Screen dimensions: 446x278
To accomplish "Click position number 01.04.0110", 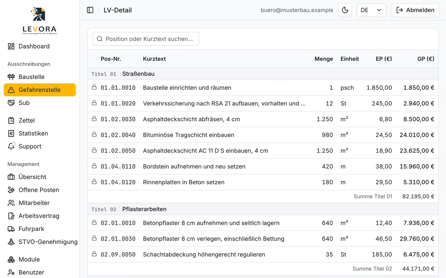I will [118, 166].
